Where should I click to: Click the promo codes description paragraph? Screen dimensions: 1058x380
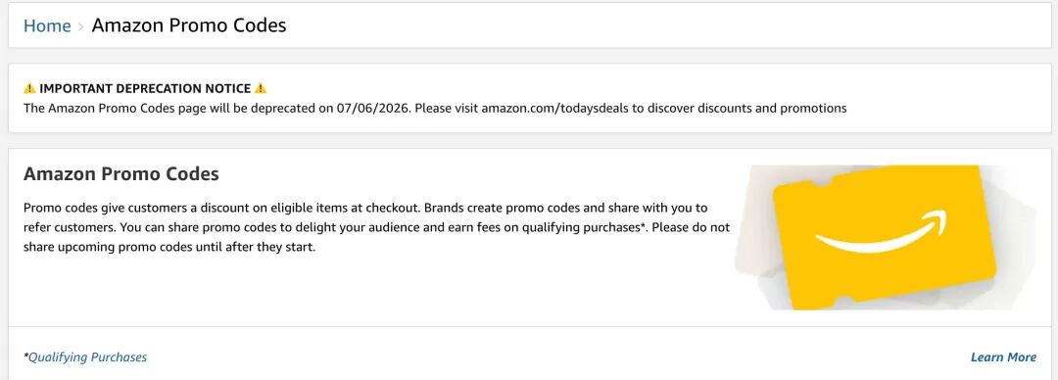point(376,227)
